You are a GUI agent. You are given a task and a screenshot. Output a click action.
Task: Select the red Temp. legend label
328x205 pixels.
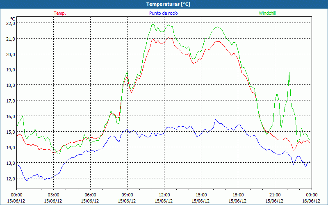click(x=60, y=13)
